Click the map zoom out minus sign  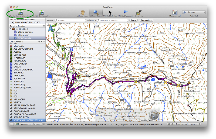pos(112,113)
